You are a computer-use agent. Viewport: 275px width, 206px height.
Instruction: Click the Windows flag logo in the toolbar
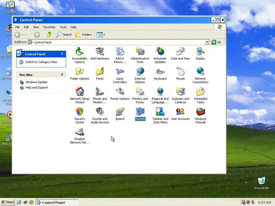click(220, 27)
